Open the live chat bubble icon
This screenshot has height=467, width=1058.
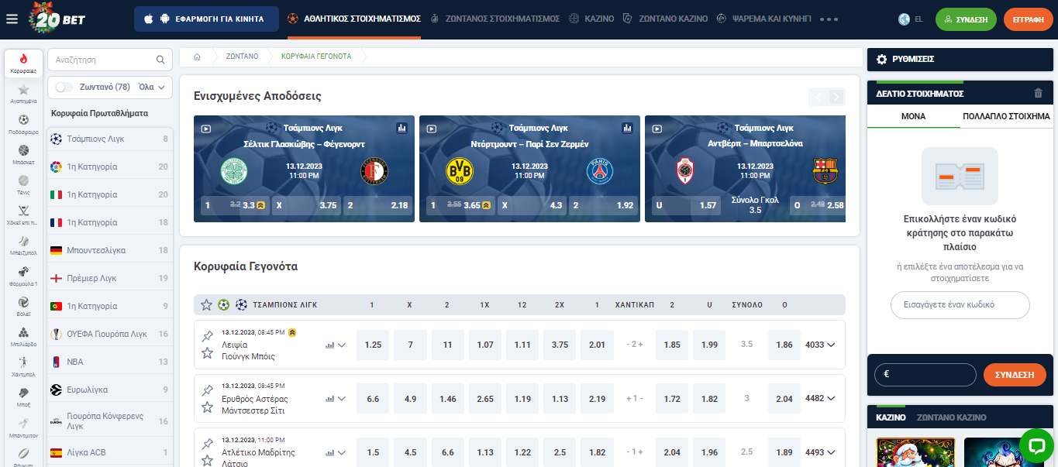coord(1036,445)
